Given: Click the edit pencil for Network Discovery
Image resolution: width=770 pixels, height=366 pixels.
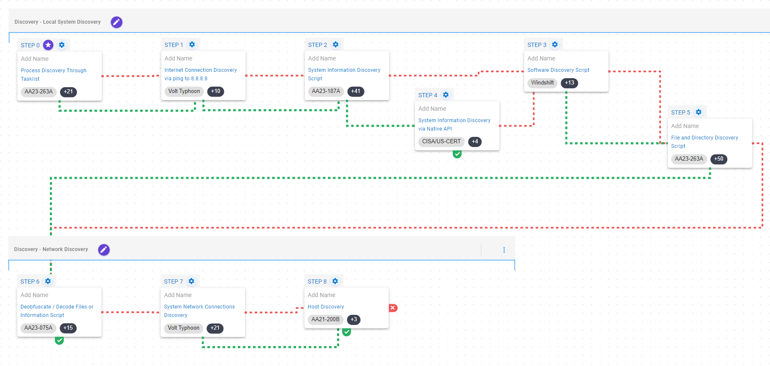Looking at the screenshot, I should pyautogui.click(x=104, y=250).
